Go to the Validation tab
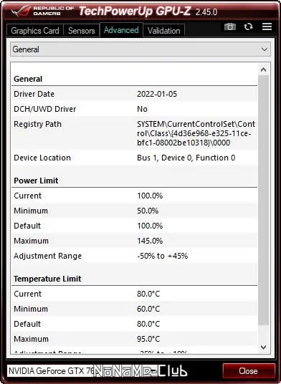This screenshot has width=281, height=384. [x=163, y=31]
